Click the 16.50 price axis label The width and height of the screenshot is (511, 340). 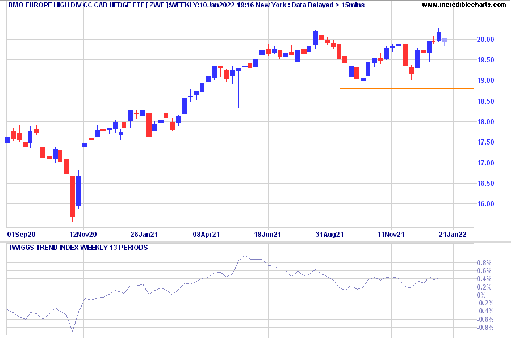[485, 184]
